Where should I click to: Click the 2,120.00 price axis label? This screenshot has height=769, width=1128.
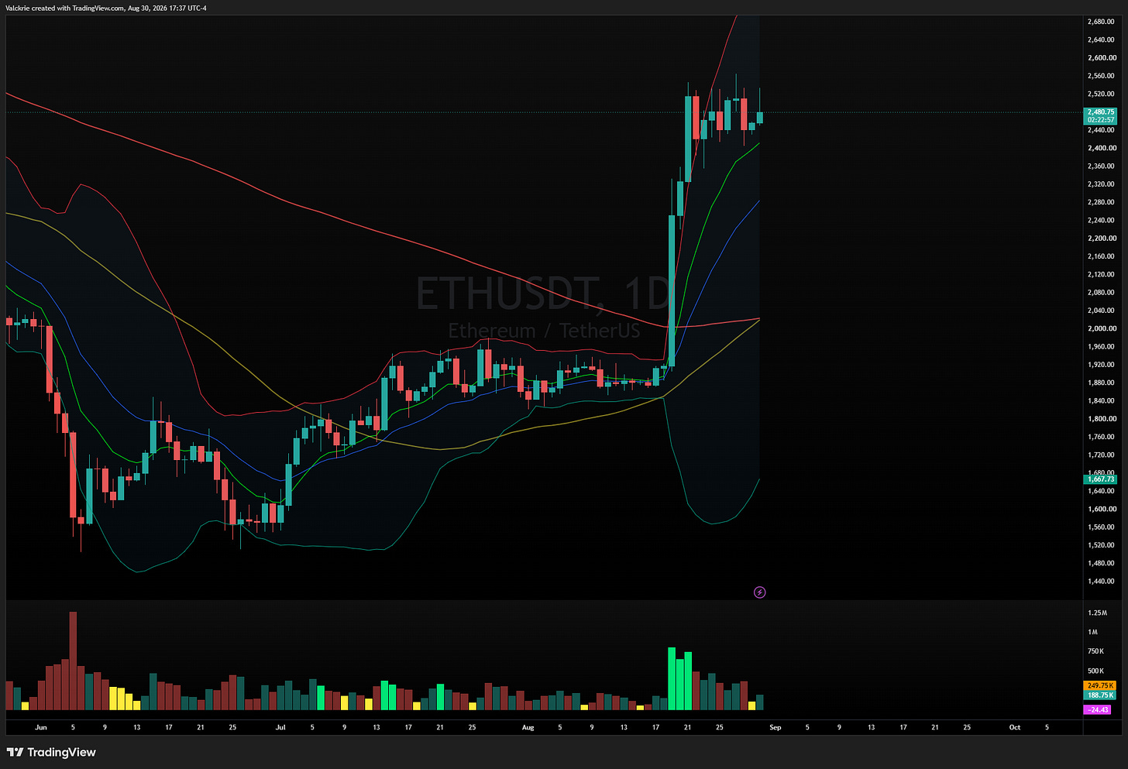[1101, 274]
